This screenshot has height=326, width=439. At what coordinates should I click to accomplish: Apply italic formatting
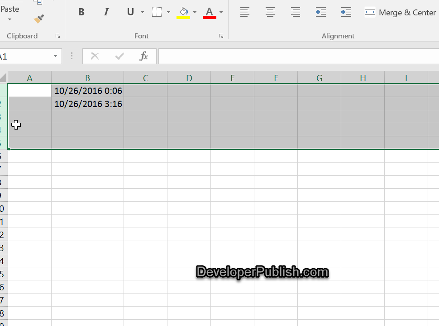click(106, 12)
